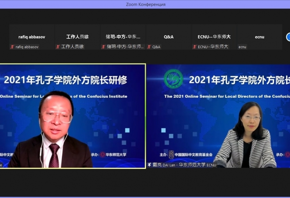Select the active speaker video with the man

[x=73, y=116]
